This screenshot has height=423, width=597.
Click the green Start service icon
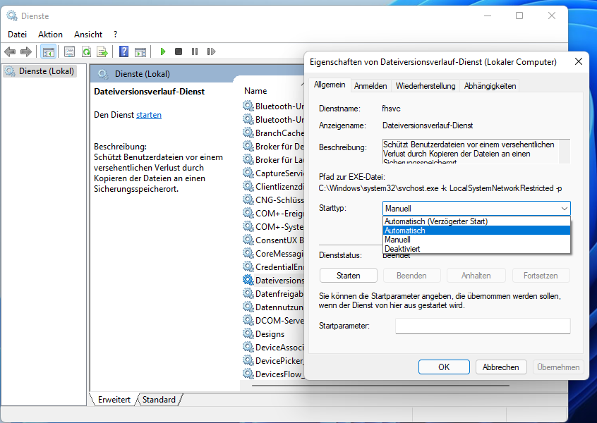tap(163, 51)
